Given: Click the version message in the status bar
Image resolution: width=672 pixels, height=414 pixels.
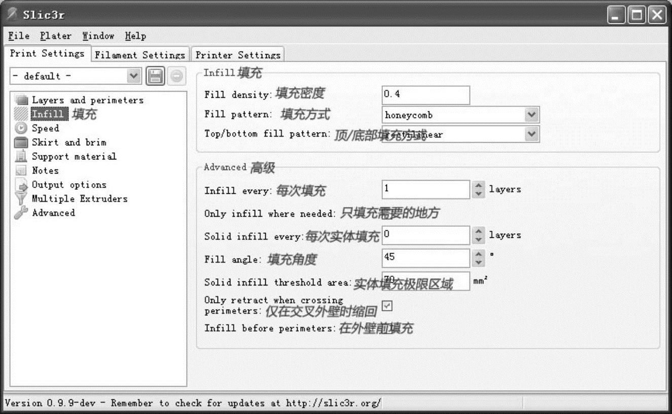Looking at the screenshot, I should [x=193, y=403].
